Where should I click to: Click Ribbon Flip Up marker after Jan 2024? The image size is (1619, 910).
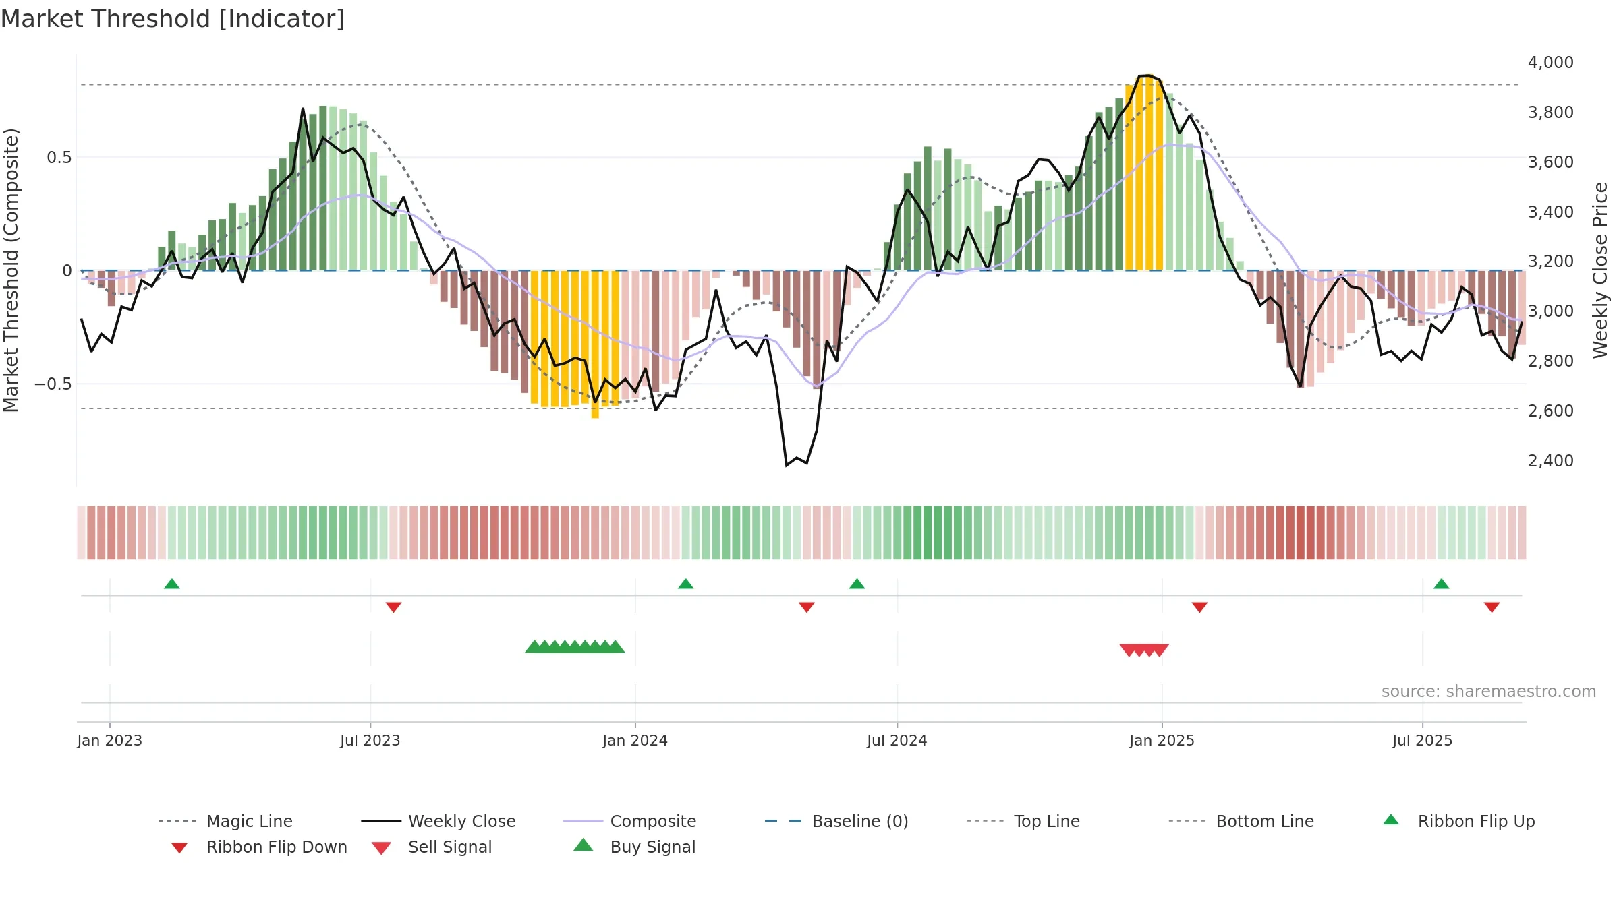point(686,584)
